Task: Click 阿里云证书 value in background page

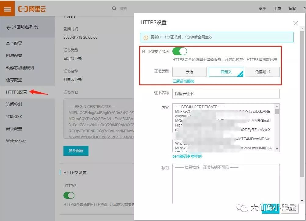Action: point(73,79)
